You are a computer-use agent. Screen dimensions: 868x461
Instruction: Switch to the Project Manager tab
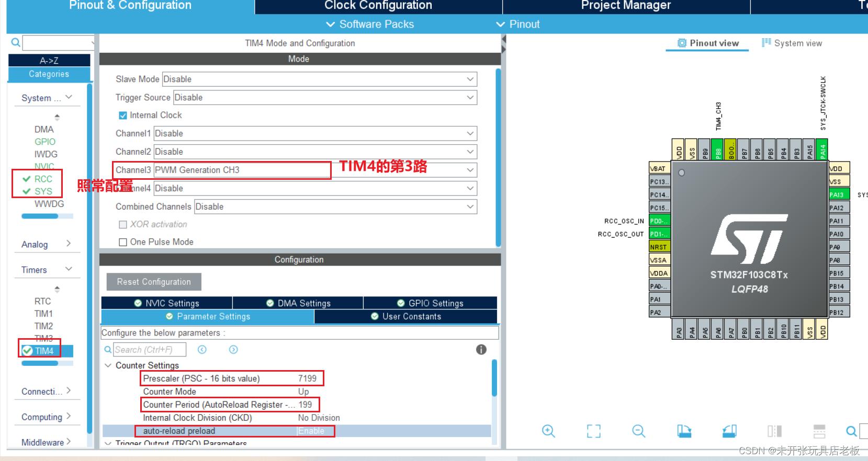tap(626, 6)
